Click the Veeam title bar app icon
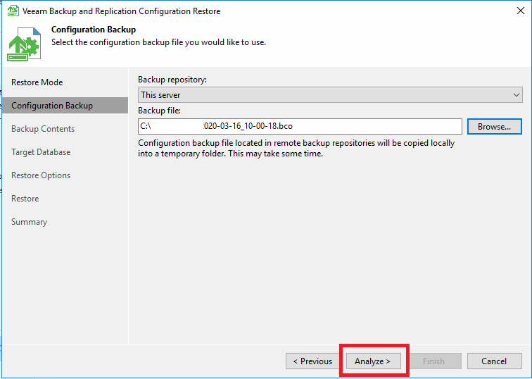 coord(13,11)
